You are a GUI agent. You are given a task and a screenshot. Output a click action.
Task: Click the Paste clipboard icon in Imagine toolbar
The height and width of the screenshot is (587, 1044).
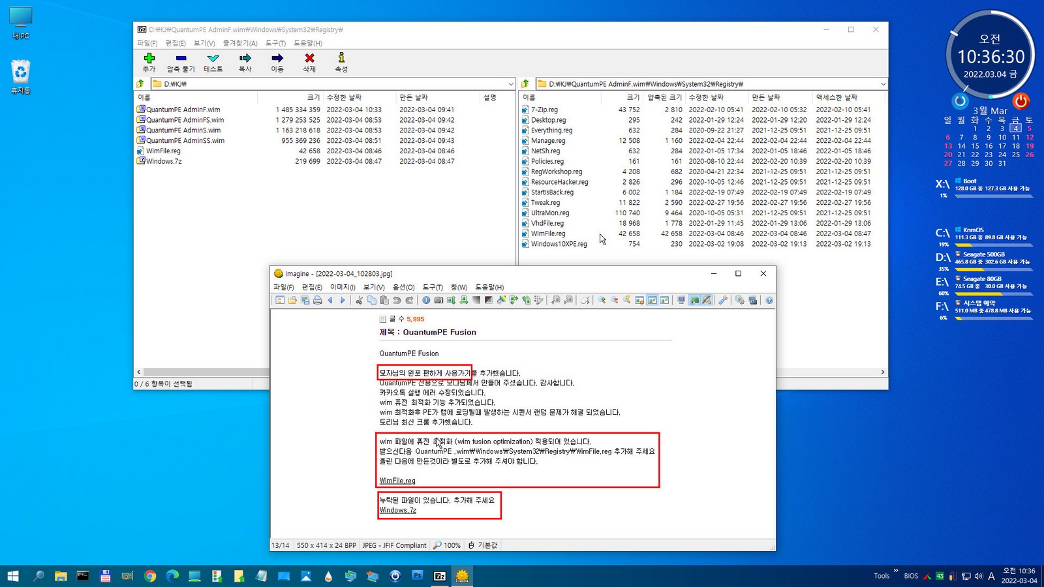[384, 300]
